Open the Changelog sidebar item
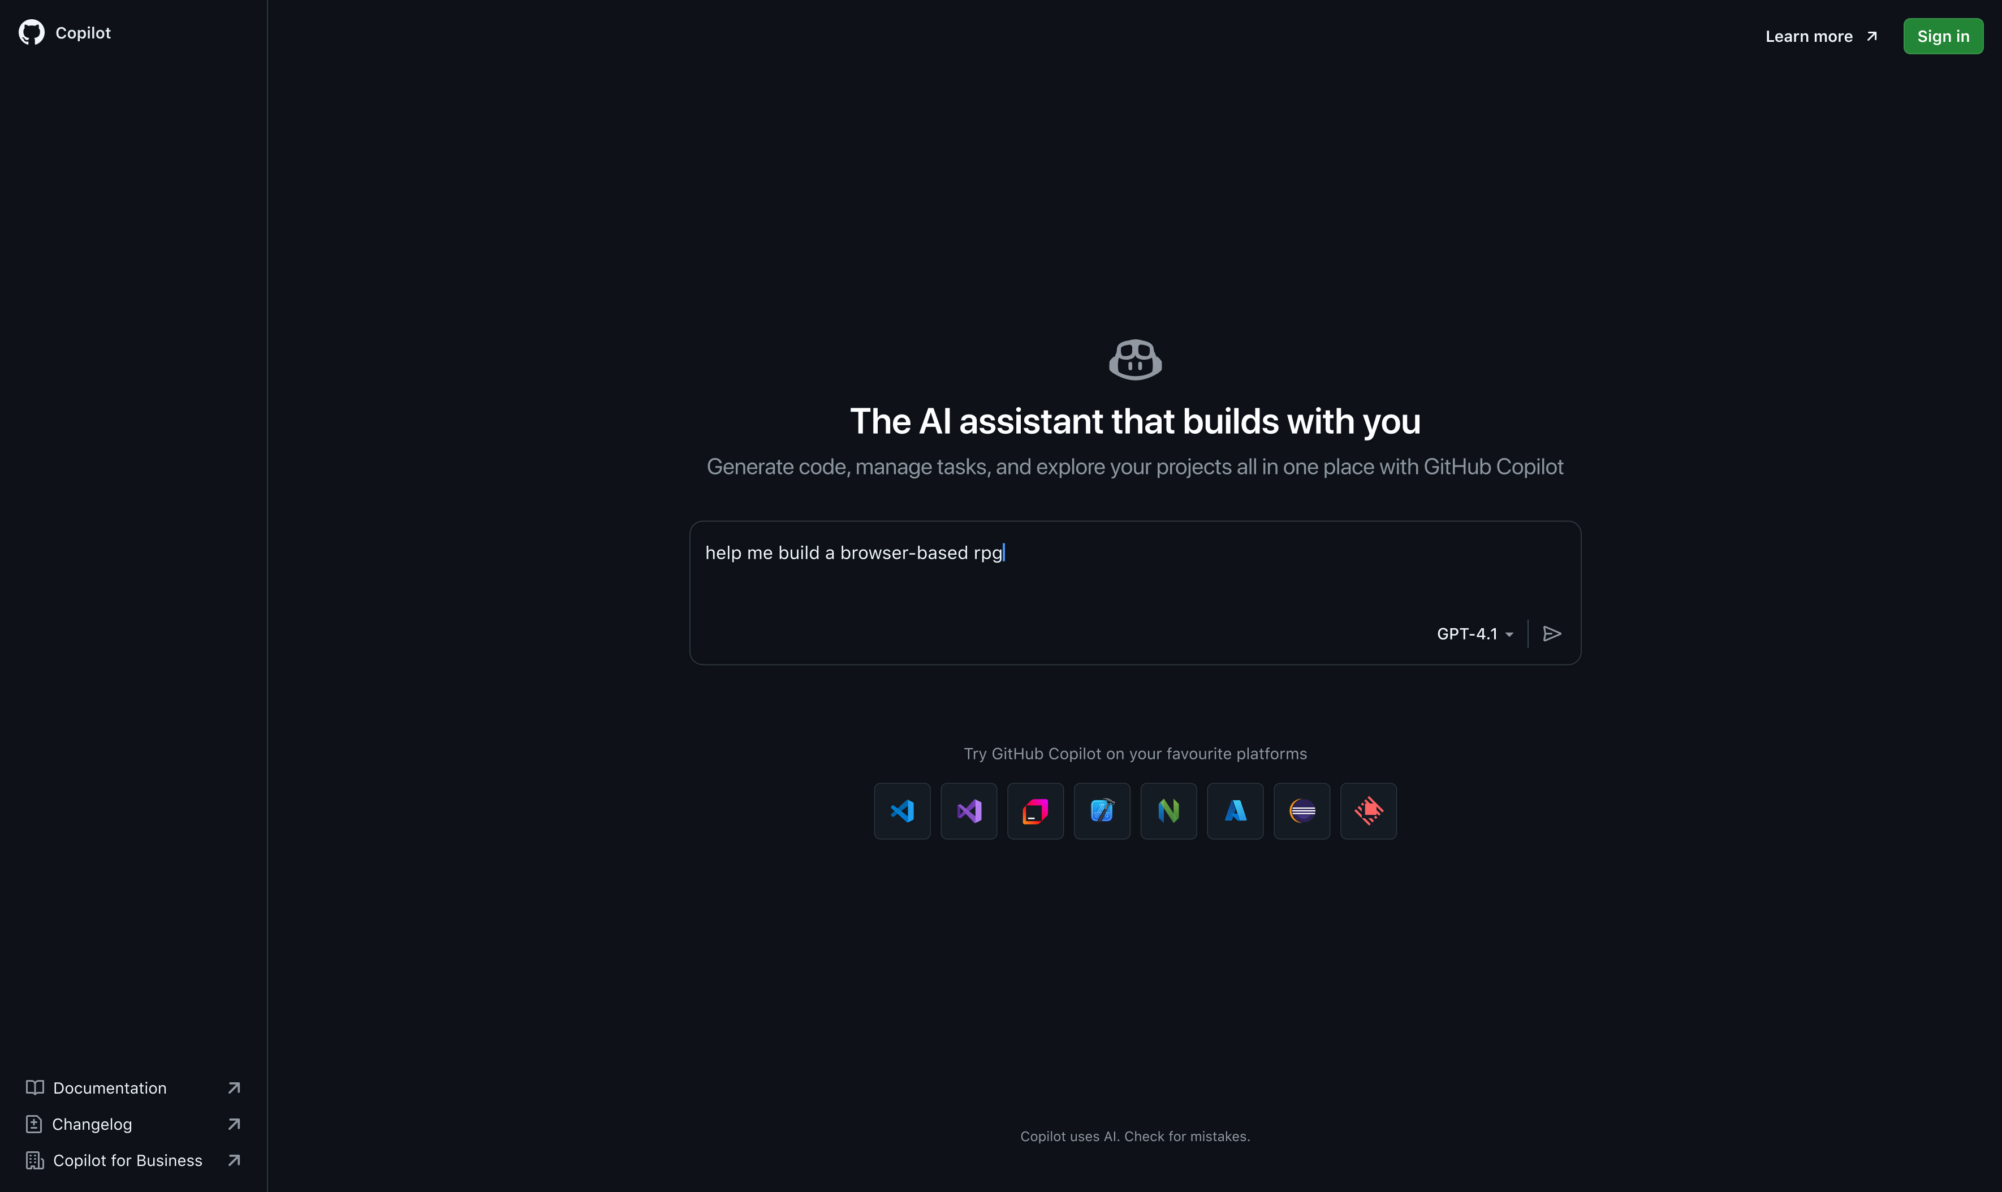Screen dimensions: 2002x1192 coord(92,1124)
